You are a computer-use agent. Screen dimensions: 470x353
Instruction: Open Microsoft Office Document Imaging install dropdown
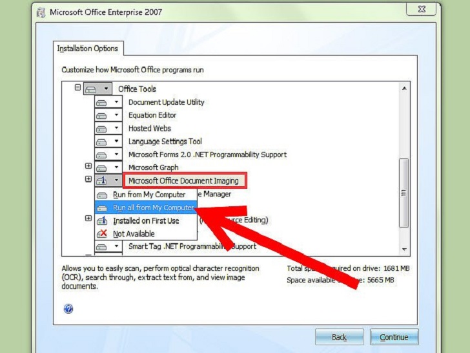108,181
